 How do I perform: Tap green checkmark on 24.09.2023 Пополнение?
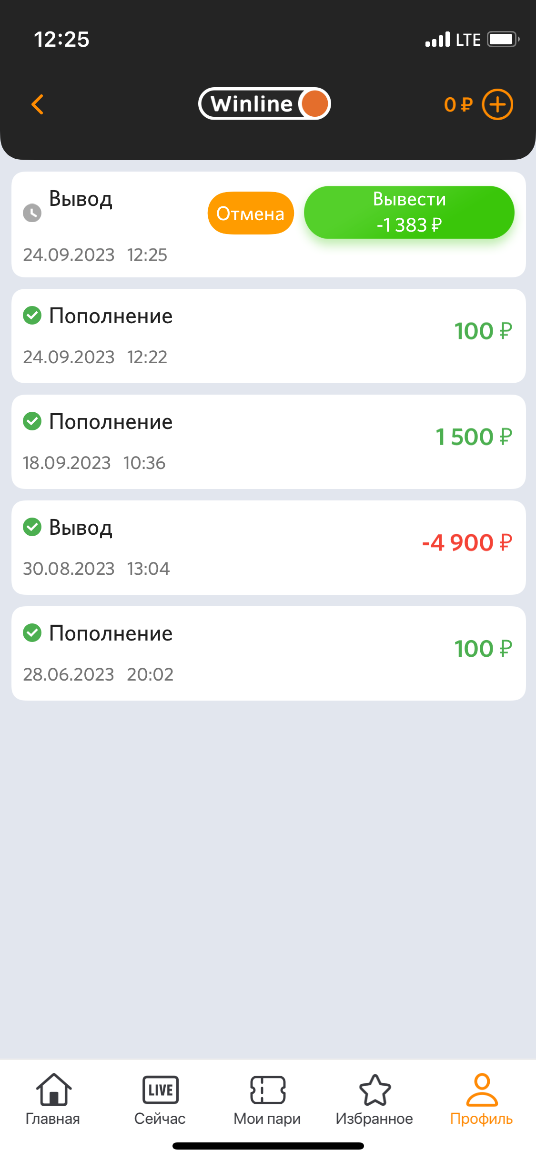(x=32, y=316)
